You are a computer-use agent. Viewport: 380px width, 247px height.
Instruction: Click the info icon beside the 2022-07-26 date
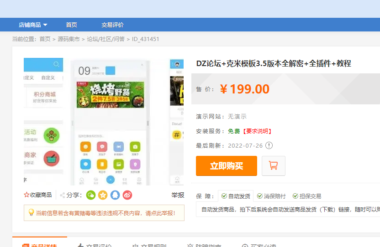pyautogui.click(x=269, y=145)
